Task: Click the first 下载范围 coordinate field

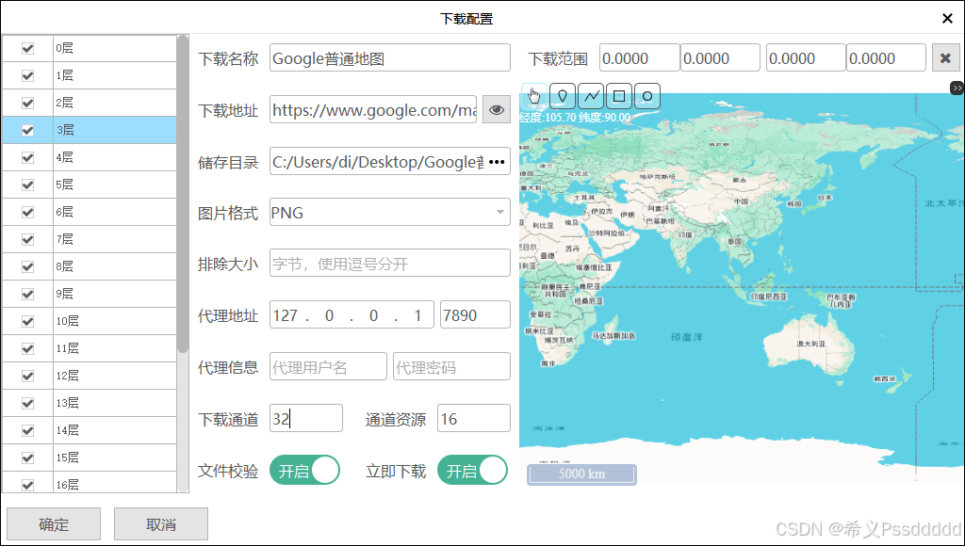Action: pos(640,57)
